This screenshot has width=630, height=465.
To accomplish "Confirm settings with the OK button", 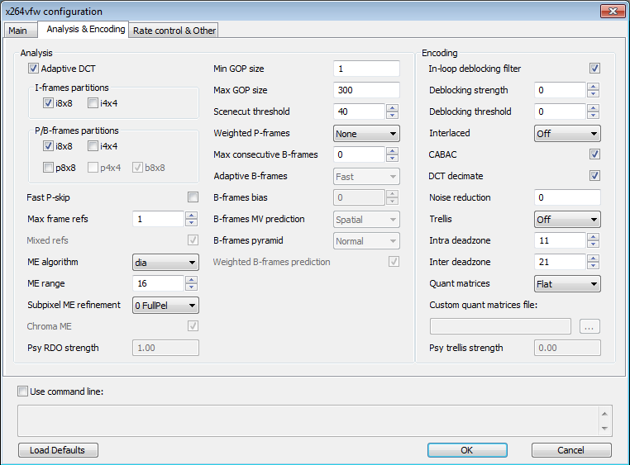I will (x=467, y=450).
